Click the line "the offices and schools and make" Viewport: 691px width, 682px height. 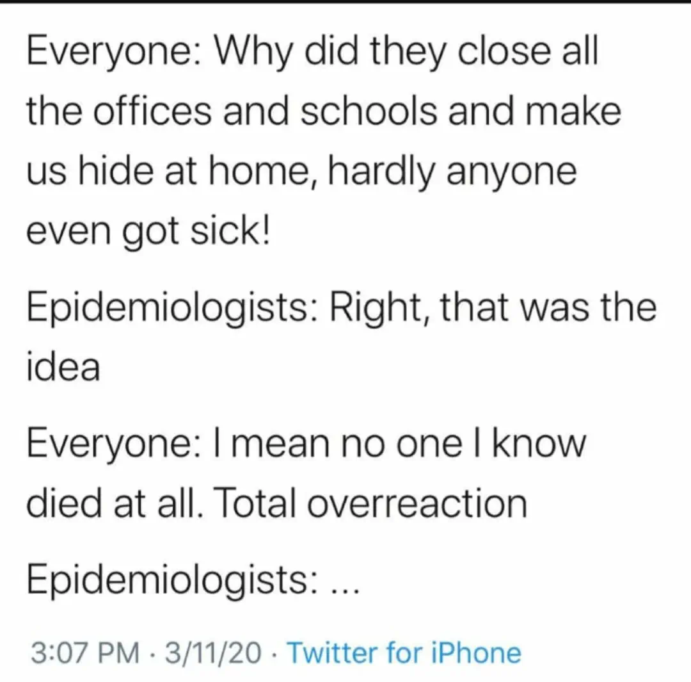point(323,112)
